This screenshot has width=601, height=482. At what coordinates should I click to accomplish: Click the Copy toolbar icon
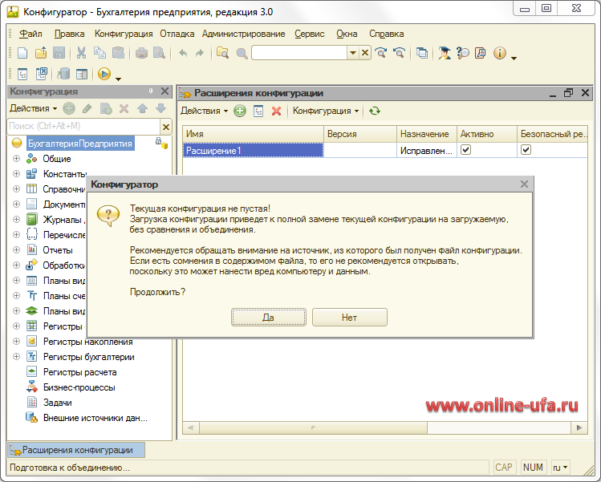(99, 53)
